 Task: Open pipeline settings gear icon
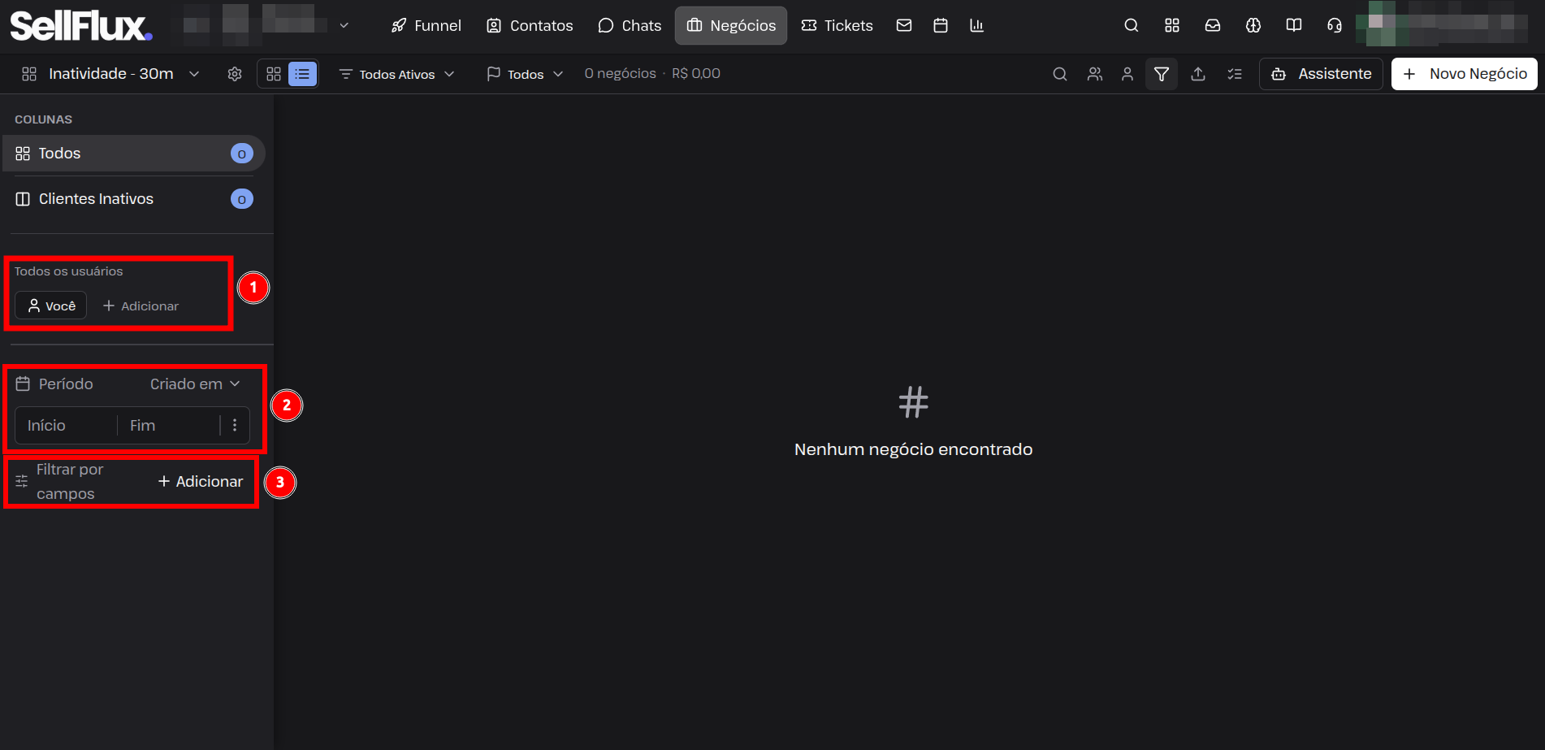(235, 74)
